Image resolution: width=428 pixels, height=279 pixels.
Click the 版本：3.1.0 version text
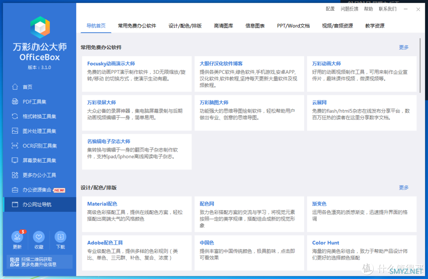click(40, 67)
